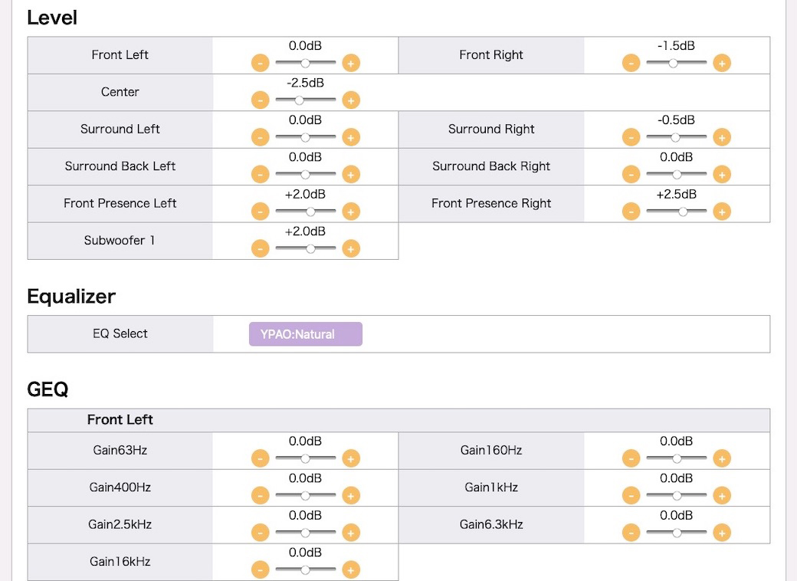Raise Subwoofer 1 level with plus
The width and height of the screenshot is (797, 581).
click(x=351, y=248)
